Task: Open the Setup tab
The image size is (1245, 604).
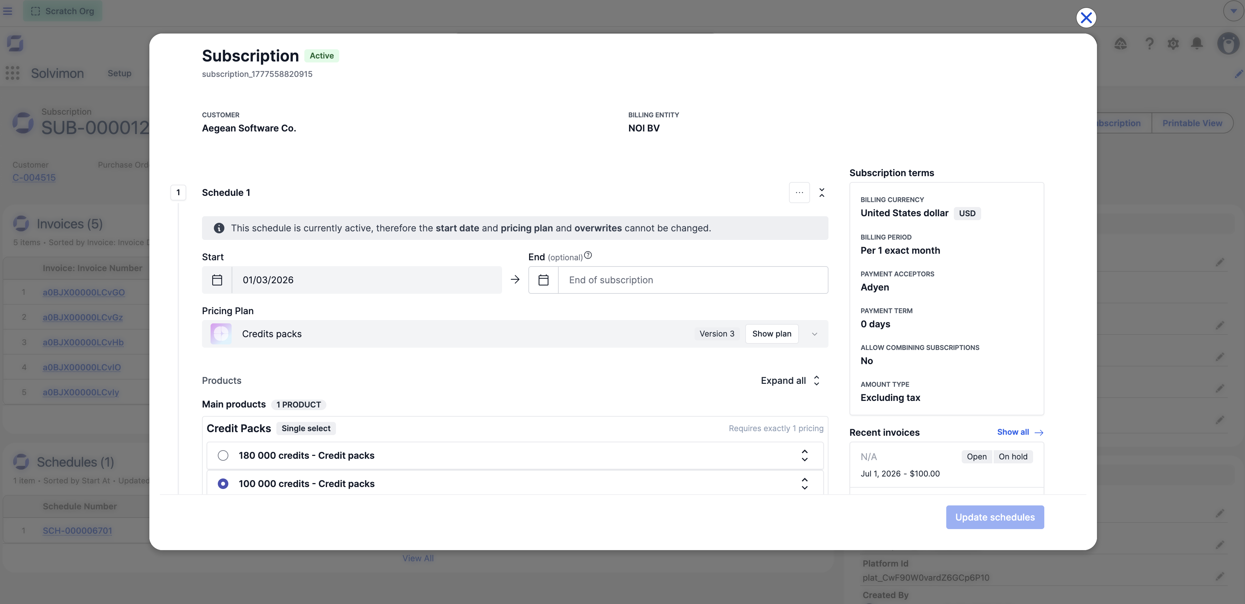Action: pyautogui.click(x=119, y=73)
